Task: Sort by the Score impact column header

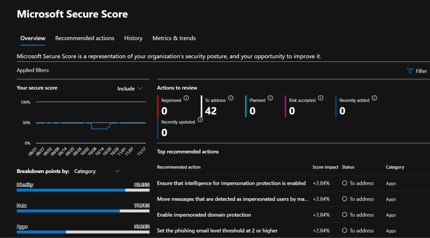Action: [x=325, y=167]
